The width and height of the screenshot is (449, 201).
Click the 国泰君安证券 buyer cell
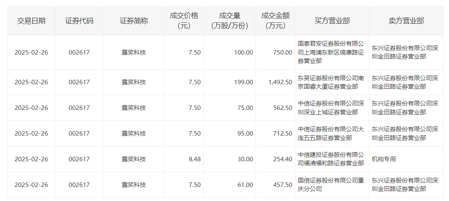[x=331, y=52]
